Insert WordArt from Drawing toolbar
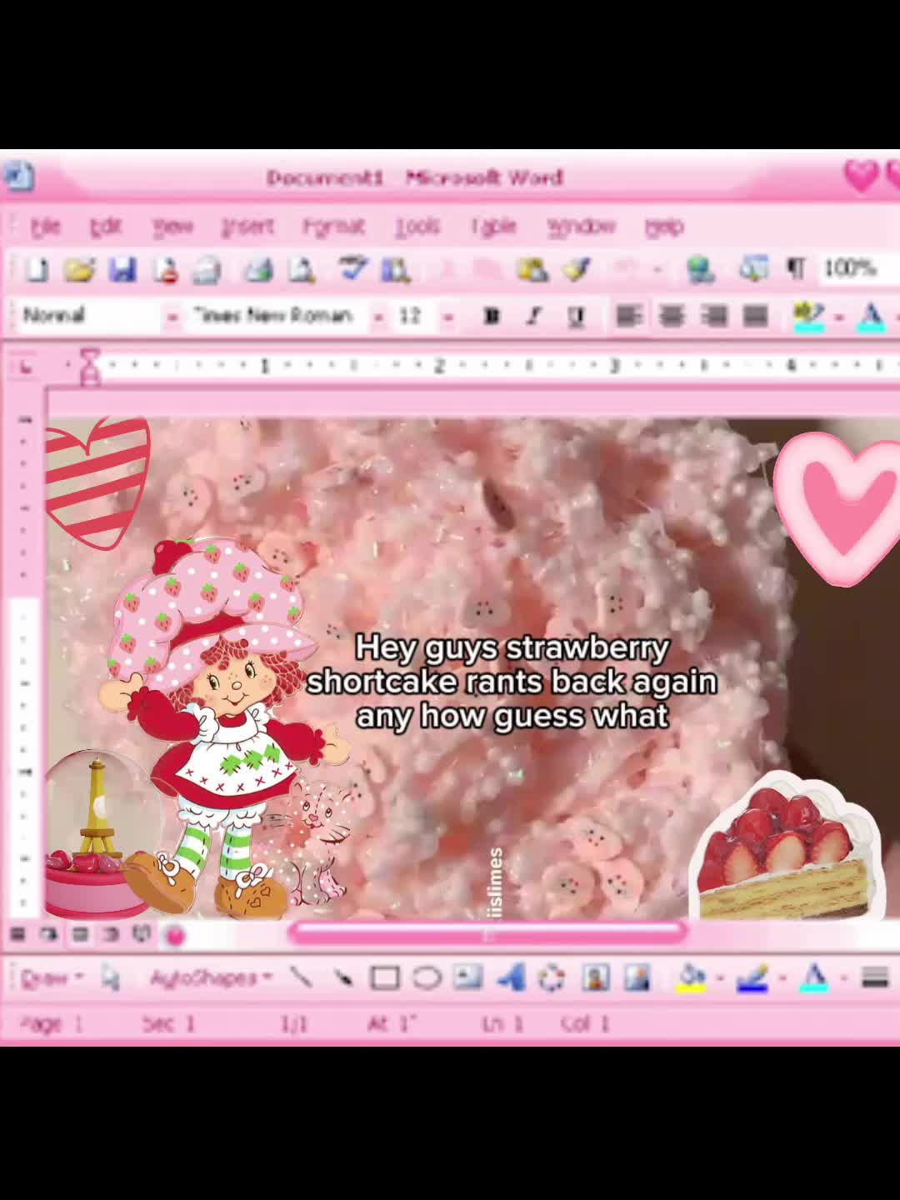Image resolution: width=900 pixels, height=1200 pixels. click(x=511, y=977)
